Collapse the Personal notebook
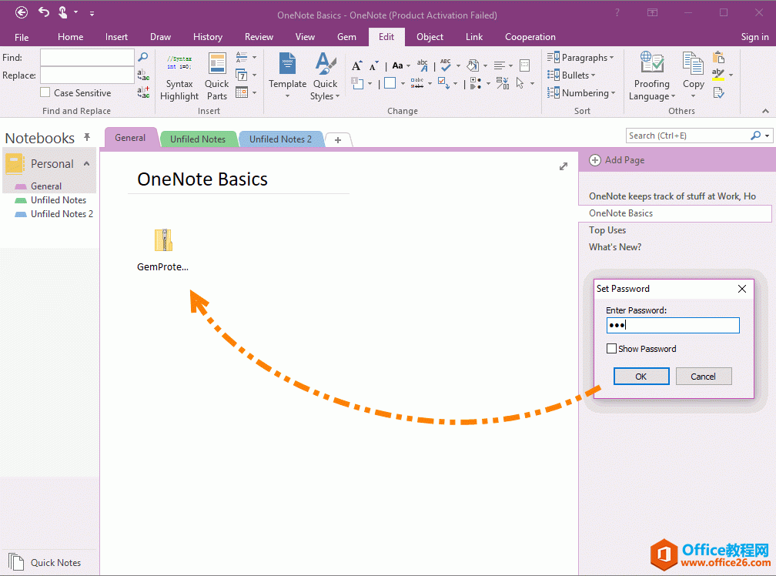The image size is (776, 576). (x=86, y=163)
